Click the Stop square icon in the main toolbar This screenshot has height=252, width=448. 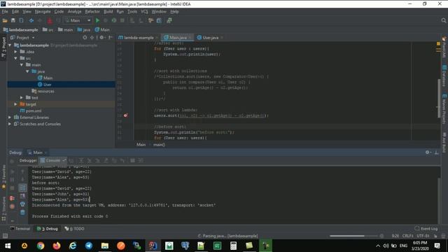coord(122,20)
